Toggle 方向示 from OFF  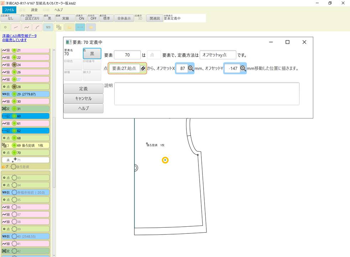93,18
